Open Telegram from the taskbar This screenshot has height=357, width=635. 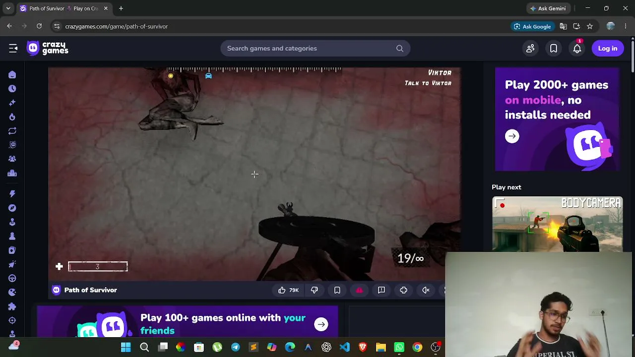point(235,347)
